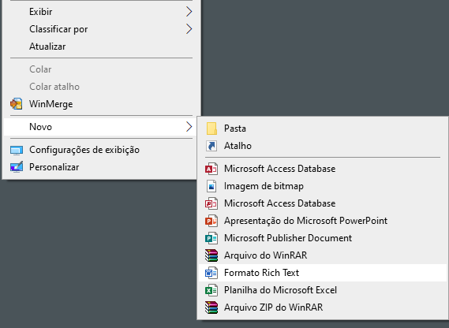Click the WinMerge icon in context menu

(16, 104)
